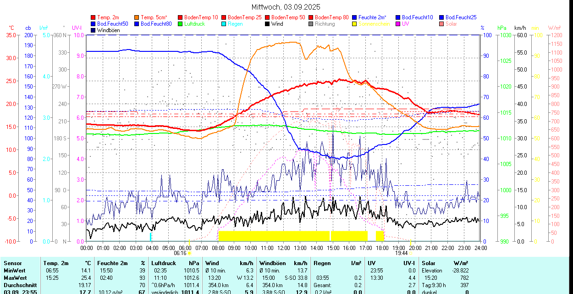Click the sunset marker at 19:44

(410, 253)
